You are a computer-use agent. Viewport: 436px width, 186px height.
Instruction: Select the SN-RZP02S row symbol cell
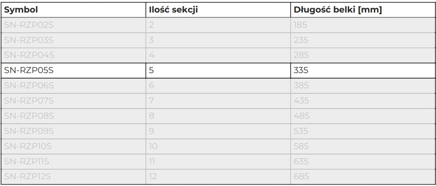29,25
